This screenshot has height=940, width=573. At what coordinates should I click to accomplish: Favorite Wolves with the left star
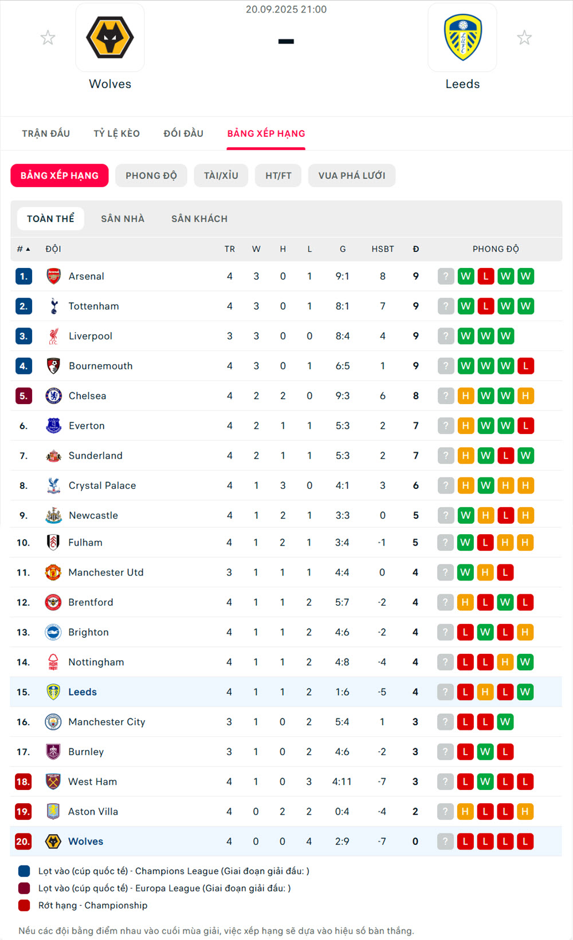(x=48, y=38)
